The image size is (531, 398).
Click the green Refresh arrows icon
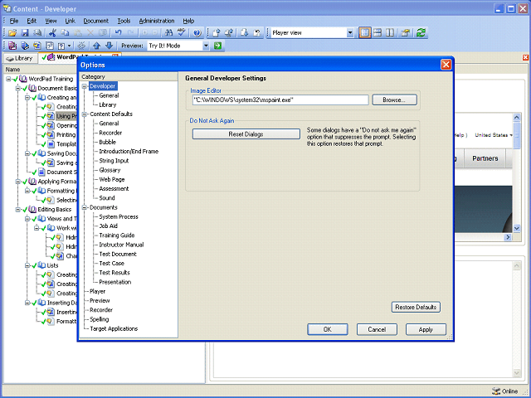coord(421,33)
